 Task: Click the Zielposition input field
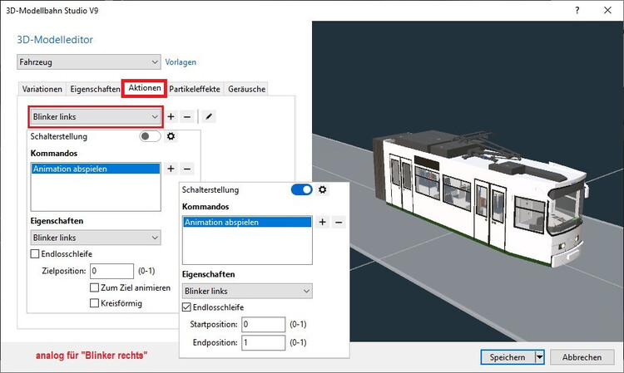click(x=111, y=271)
